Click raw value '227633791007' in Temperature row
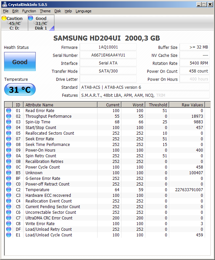This screenshot has height=260, width=215. click(x=189, y=190)
